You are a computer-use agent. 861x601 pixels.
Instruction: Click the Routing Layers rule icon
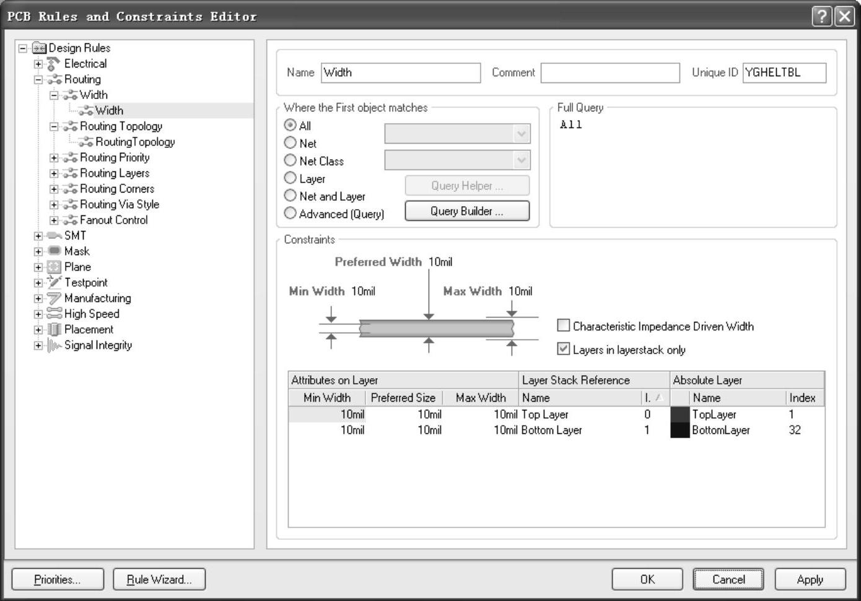(x=70, y=173)
